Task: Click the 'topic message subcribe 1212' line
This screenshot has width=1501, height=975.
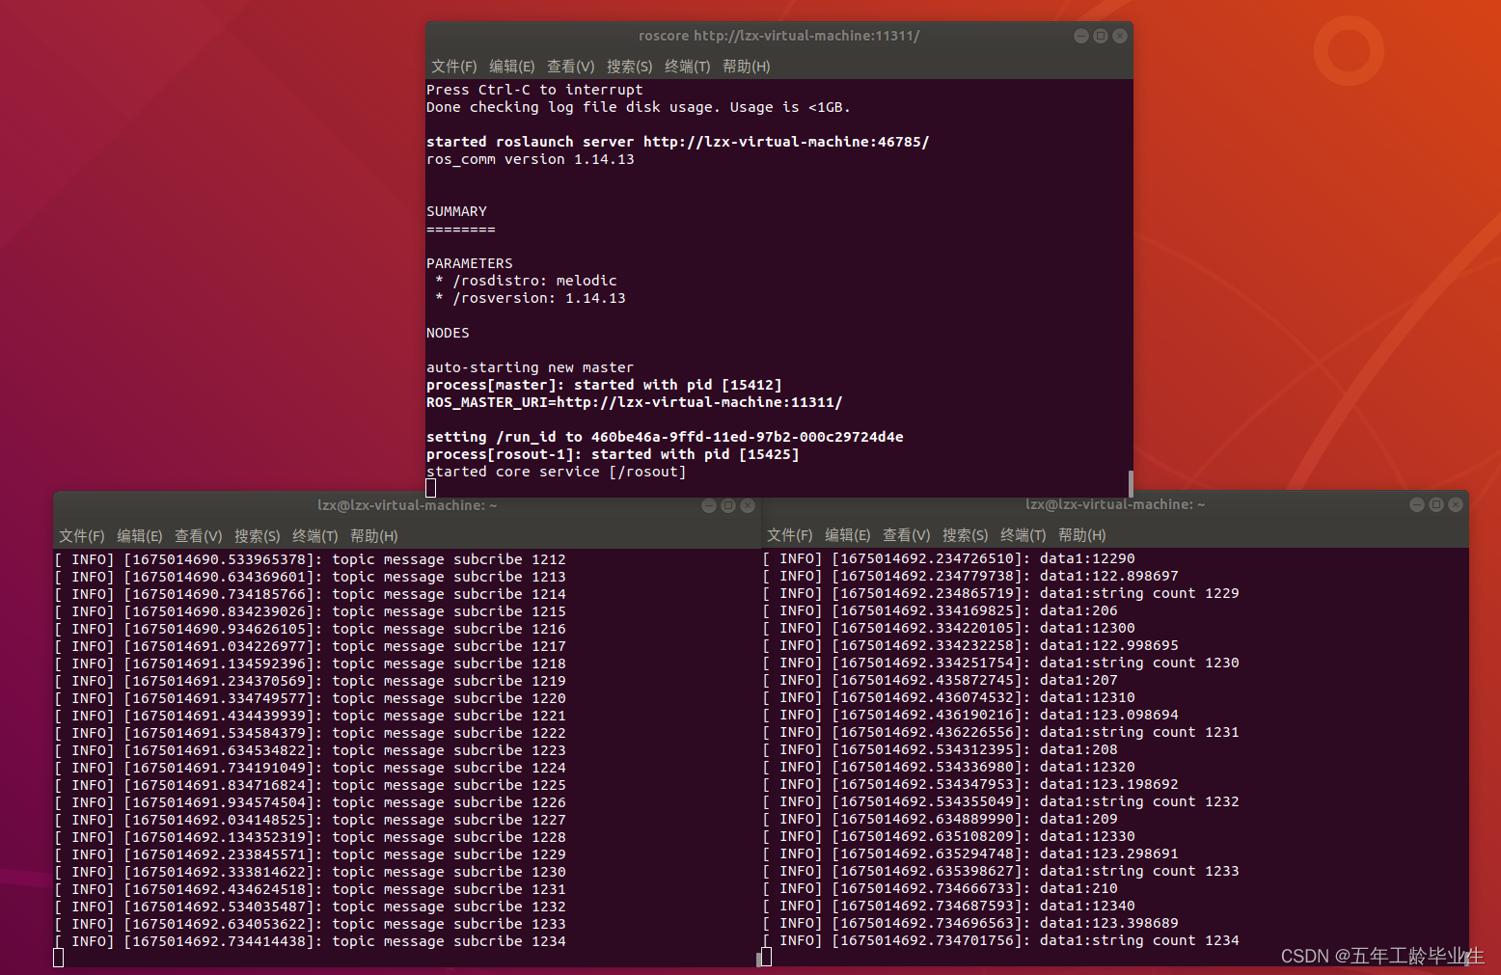Action: pyautogui.click(x=310, y=559)
